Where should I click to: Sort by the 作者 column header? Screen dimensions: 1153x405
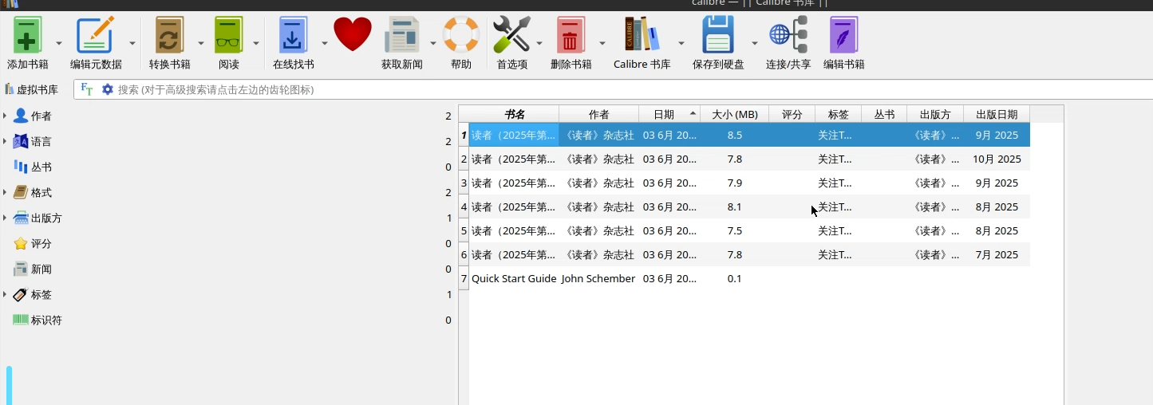point(598,114)
